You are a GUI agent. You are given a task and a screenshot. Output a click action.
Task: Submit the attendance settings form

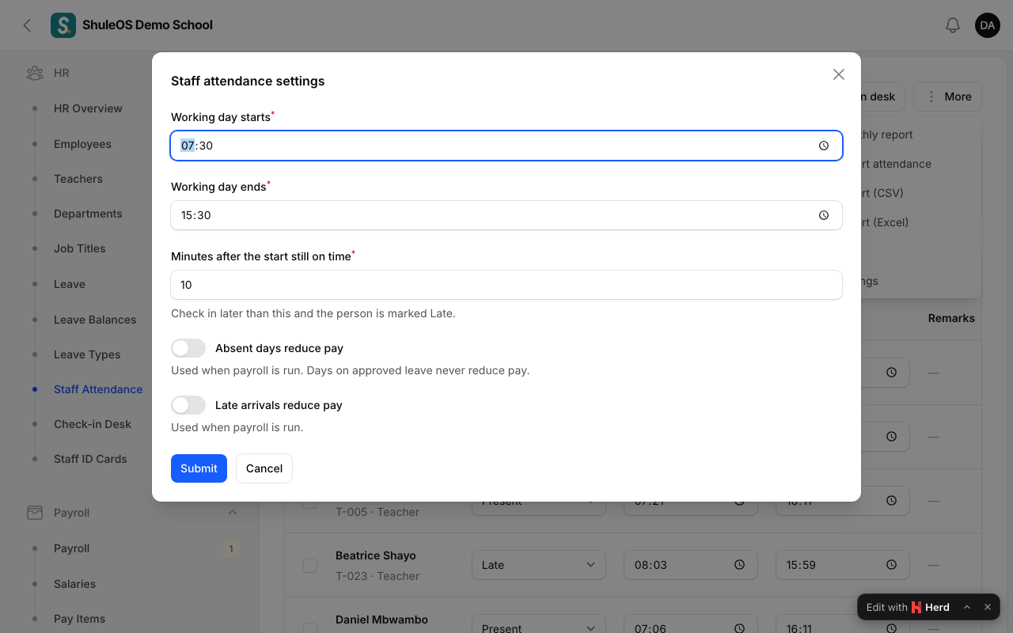[199, 468]
